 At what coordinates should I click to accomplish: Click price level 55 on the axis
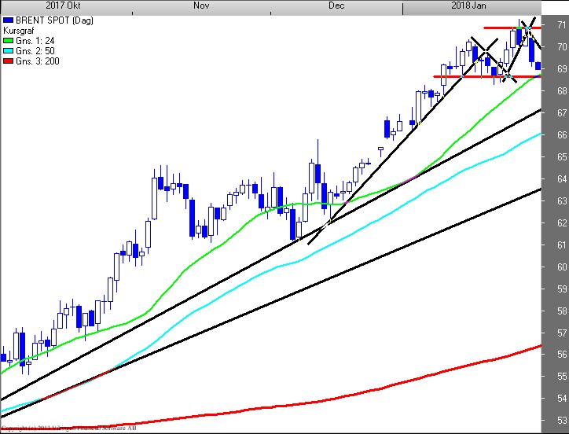[562, 377]
